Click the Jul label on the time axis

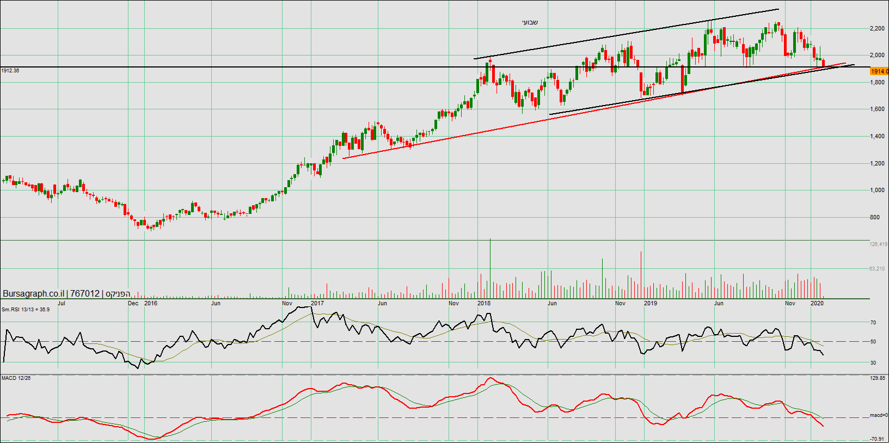point(62,303)
